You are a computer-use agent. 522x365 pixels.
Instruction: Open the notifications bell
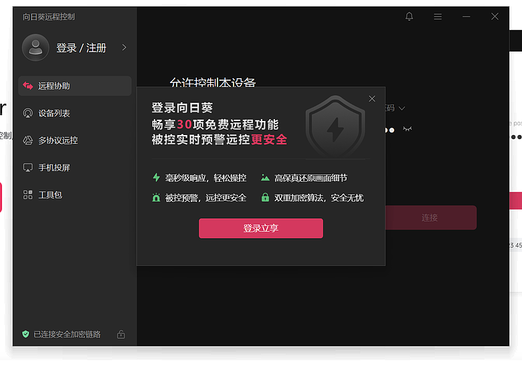(409, 16)
